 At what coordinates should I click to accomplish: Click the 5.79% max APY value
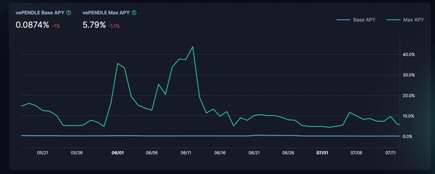pyautogui.click(x=94, y=25)
